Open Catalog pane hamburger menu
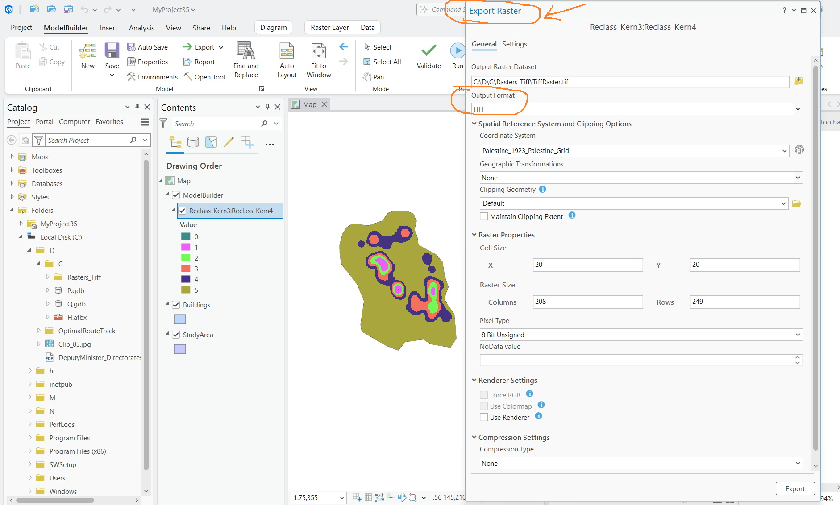840x505 pixels. [x=145, y=122]
